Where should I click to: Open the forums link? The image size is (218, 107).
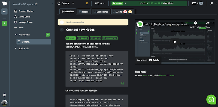(x=146, y=76)
